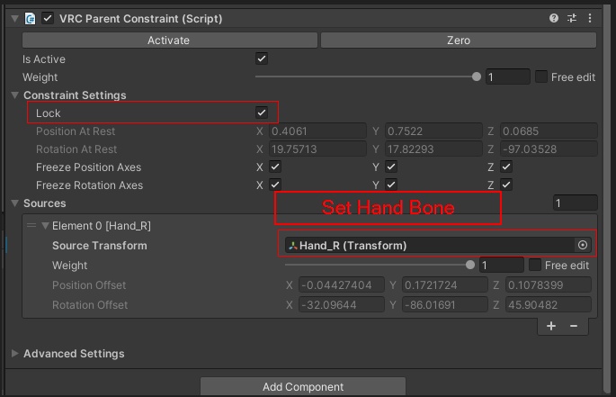Toggle Freeze Position Axes Y

click(391, 167)
